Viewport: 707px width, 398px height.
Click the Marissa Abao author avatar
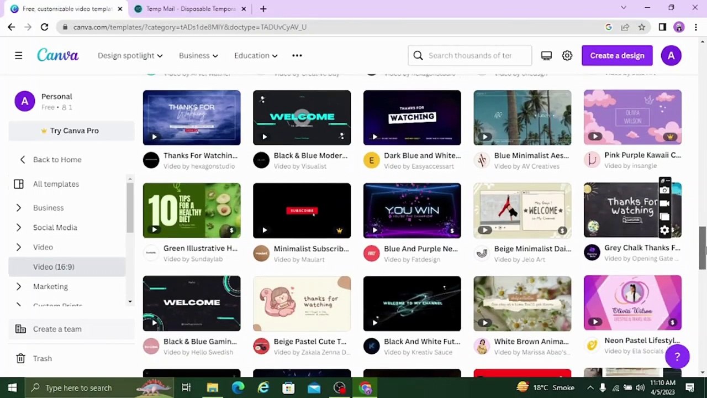(x=482, y=346)
